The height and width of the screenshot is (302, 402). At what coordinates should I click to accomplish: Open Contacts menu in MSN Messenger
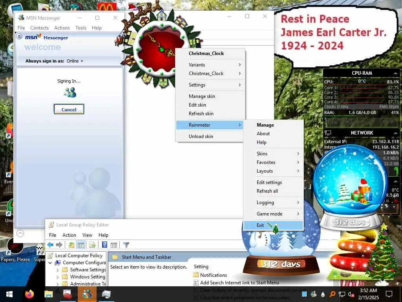coord(40,28)
